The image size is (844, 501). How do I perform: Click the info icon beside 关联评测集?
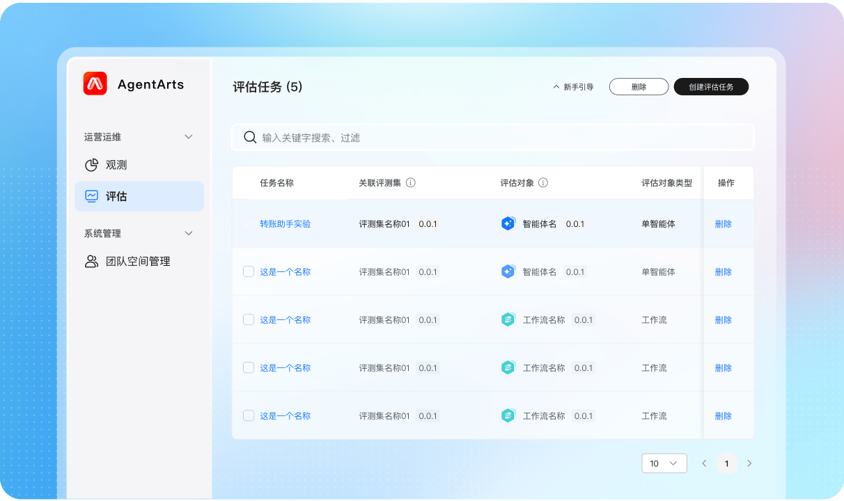pyautogui.click(x=411, y=183)
